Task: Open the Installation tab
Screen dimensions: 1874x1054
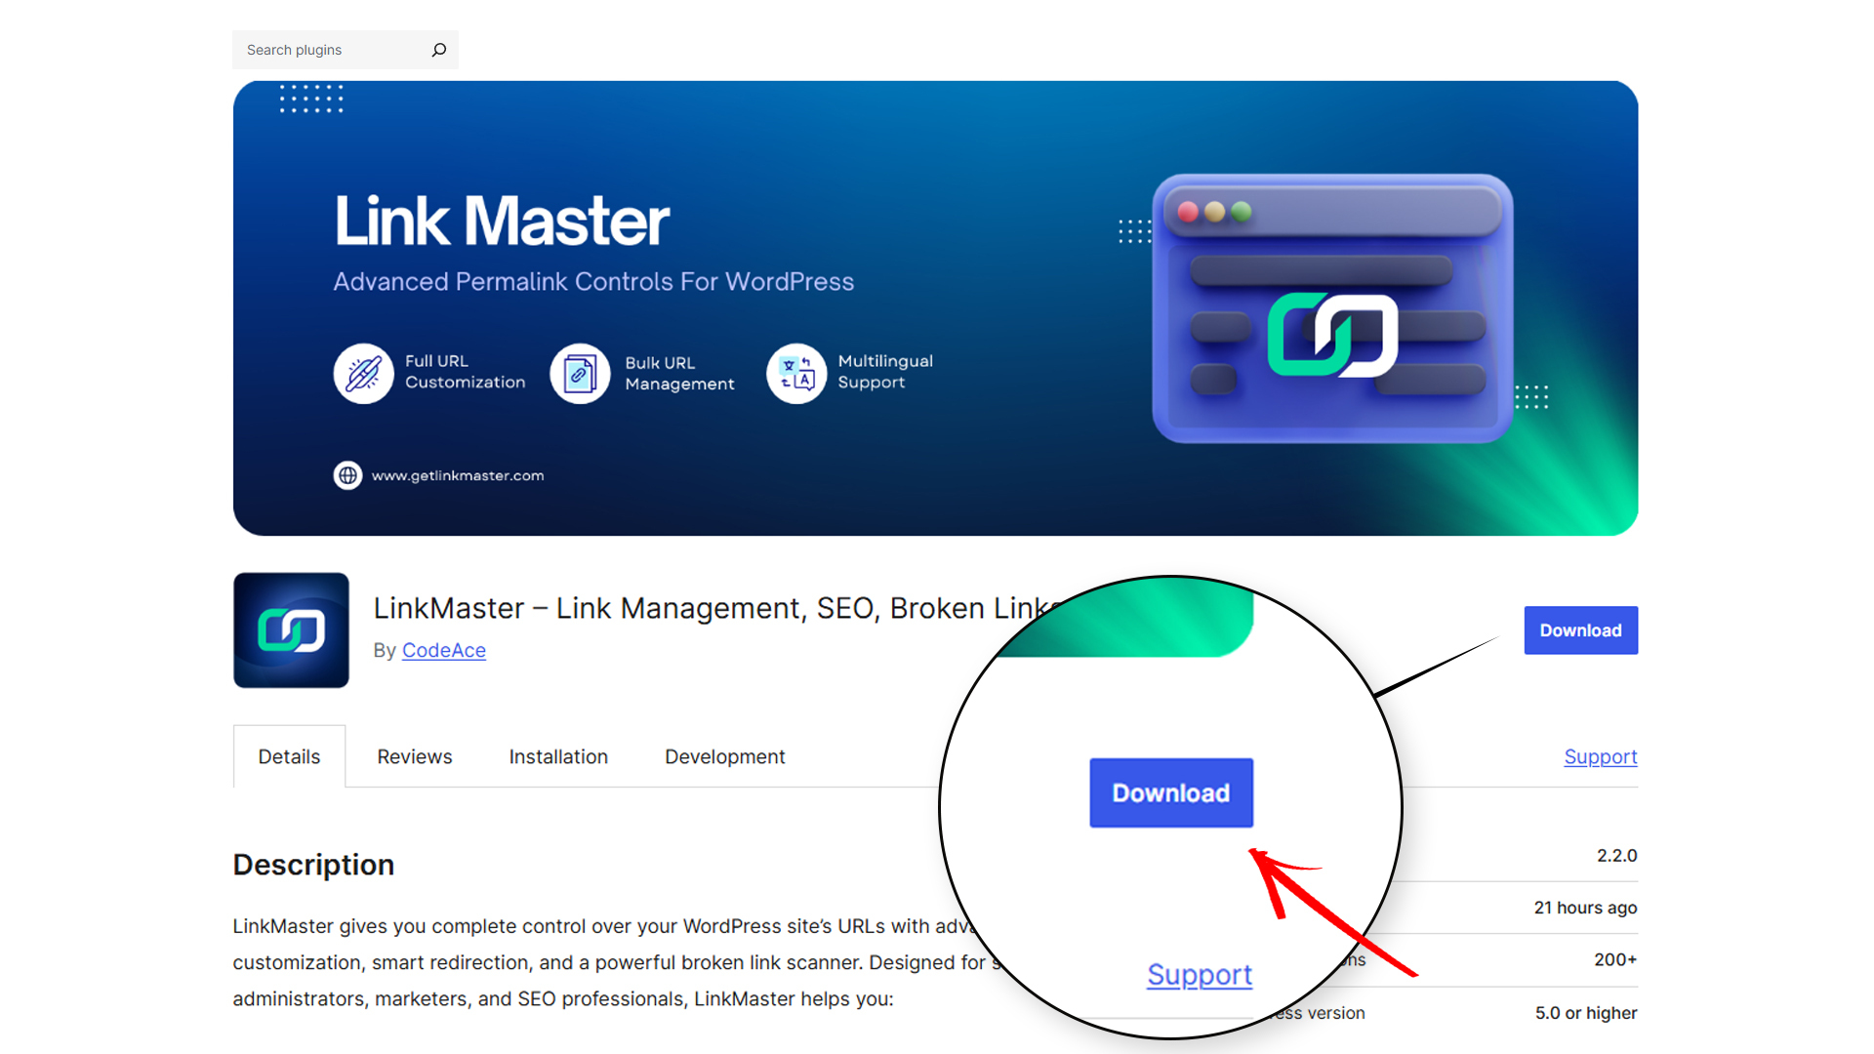Action: [558, 756]
